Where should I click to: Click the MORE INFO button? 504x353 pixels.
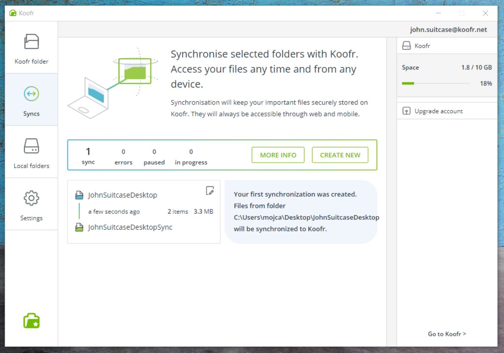click(278, 155)
